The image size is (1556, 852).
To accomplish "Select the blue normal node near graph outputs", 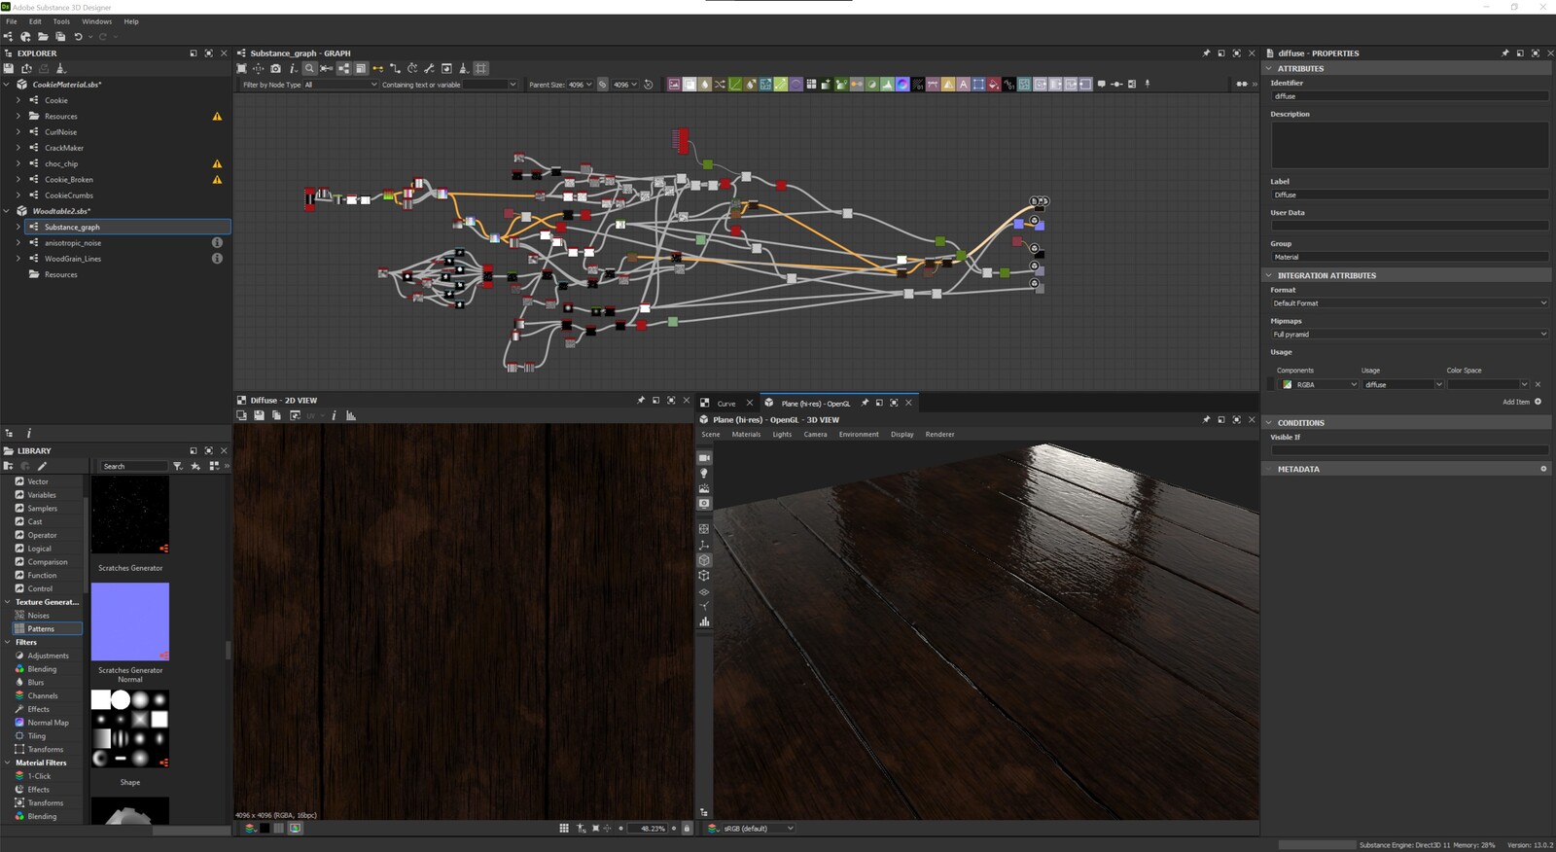I will coord(1019,224).
